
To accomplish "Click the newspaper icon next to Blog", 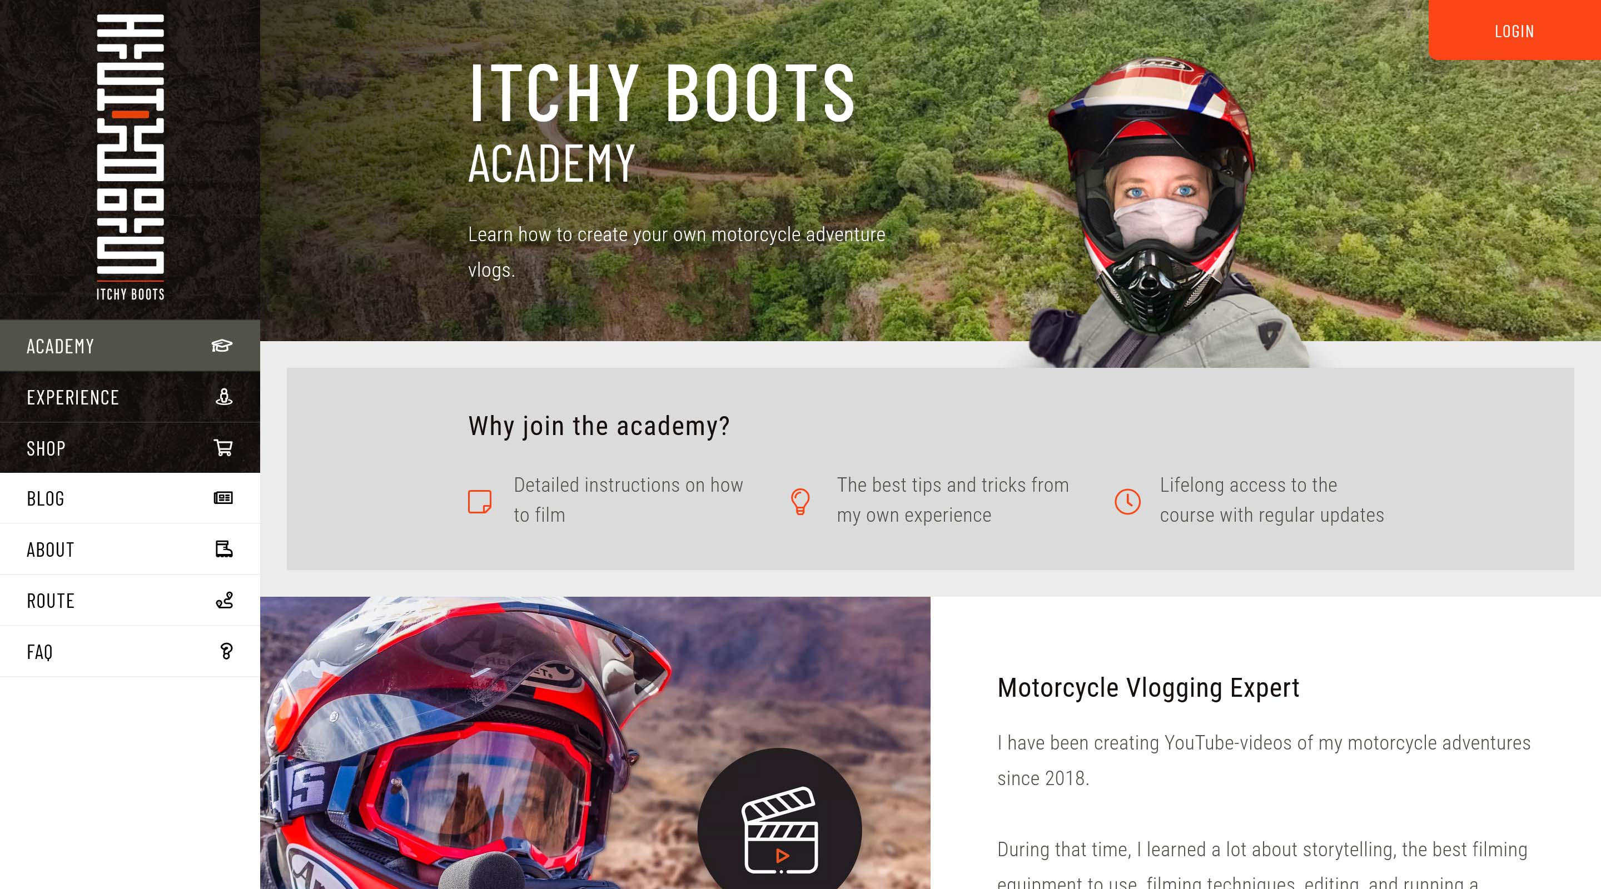I will click(223, 498).
